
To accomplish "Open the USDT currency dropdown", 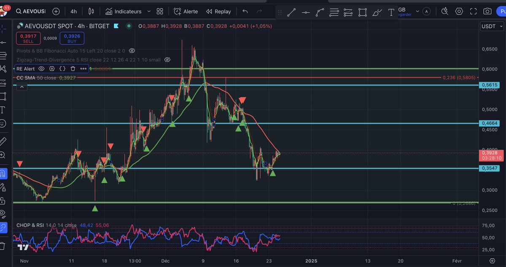I will click(x=491, y=26).
